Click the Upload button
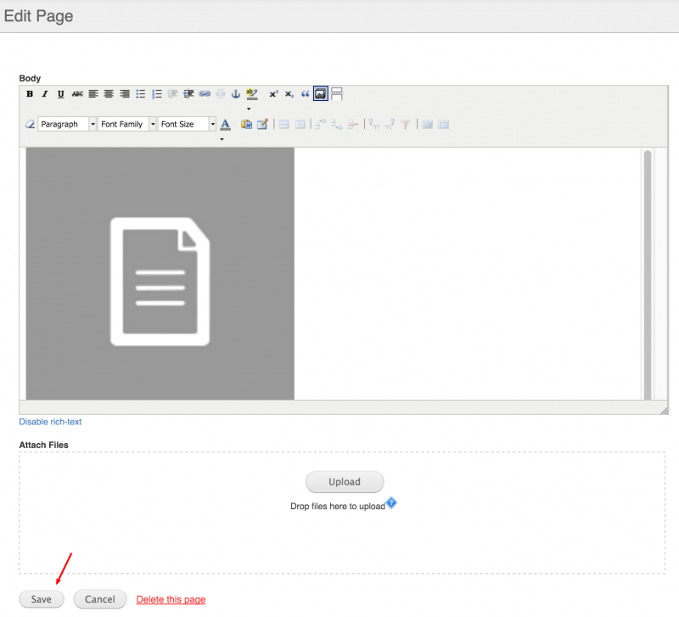The width and height of the screenshot is (679, 617). pyautogui.click(x=345, y=482)
